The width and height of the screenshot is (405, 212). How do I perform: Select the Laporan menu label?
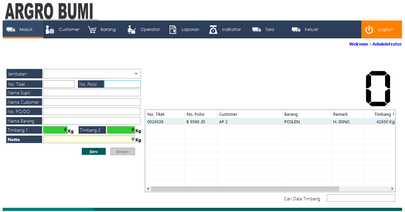click(190, 30)
